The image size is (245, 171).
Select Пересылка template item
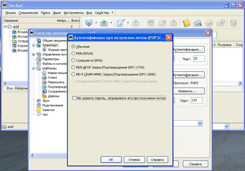(x=56, y=82)
